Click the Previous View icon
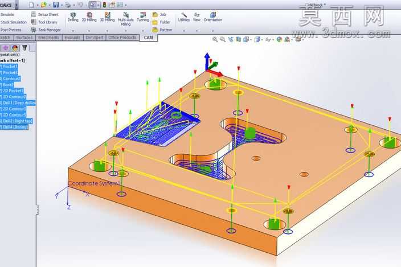Viewport: 401px width, 267px height. point(231,39)
